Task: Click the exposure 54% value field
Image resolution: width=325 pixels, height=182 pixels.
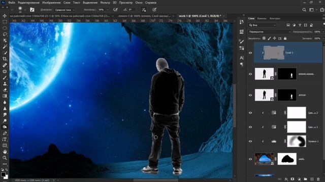Action: (x=101, y=10)
